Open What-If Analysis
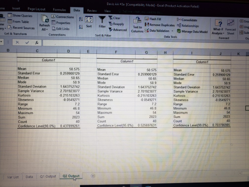249x187 pixels. (x=218, y=27)
